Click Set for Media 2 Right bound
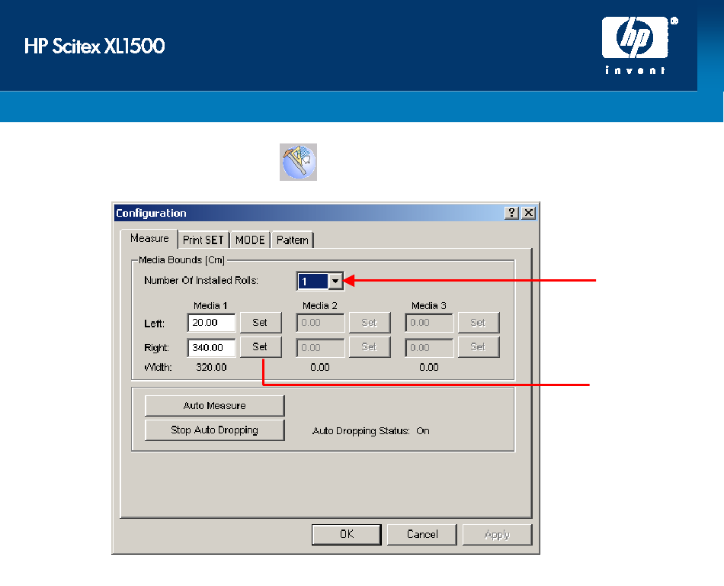The image size is (724, 586). coord(370,347)
